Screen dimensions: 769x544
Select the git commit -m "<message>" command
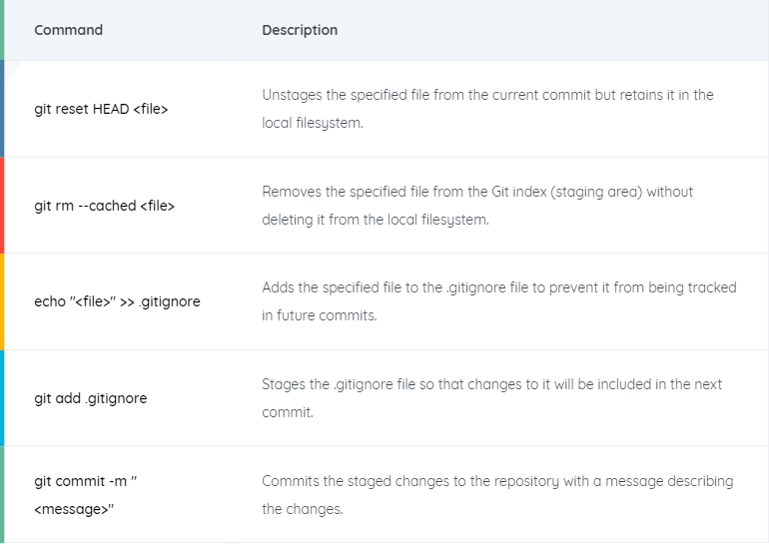pyautogui.click(x=86, y=495)
